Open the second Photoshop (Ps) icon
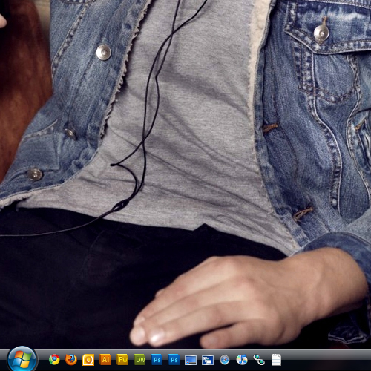The width and height of the screenshot is (371, 371). click(174, 359)
